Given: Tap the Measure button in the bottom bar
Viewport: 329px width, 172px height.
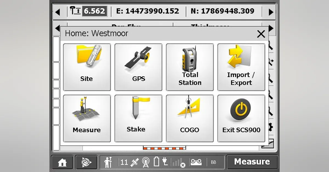Looking at the screenshot, I should tap(252, 162).
